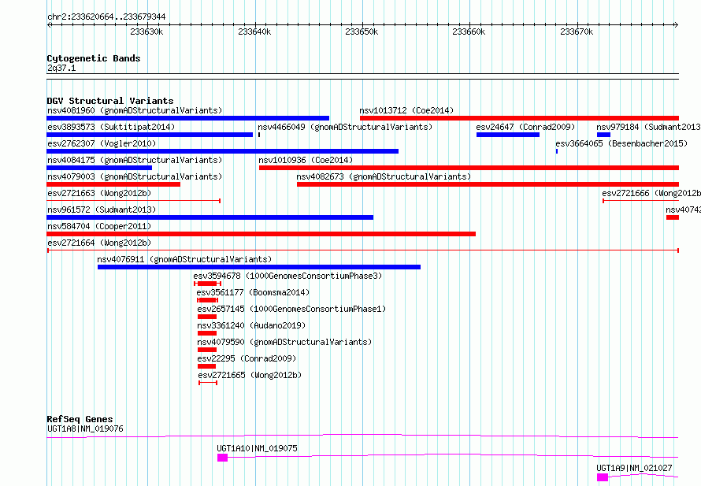The image size is (701, 486).
Task: Open nsv4076911 gnomAD variant label
Action: click(x=184, y=259)
